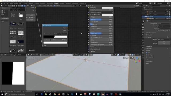Adjust the Specular slider
The width and height of the screenshot is (171, 96).
(102, 19)
